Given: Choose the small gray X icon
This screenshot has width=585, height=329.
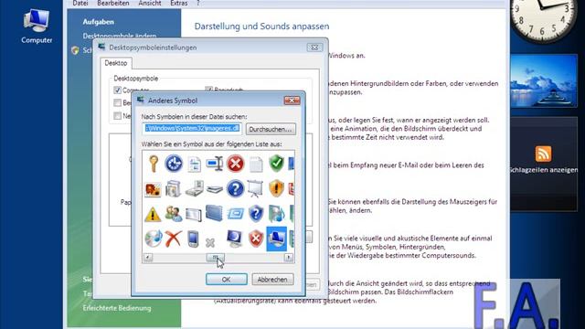Looking at the screenshot, I should (x=210, y=243).
